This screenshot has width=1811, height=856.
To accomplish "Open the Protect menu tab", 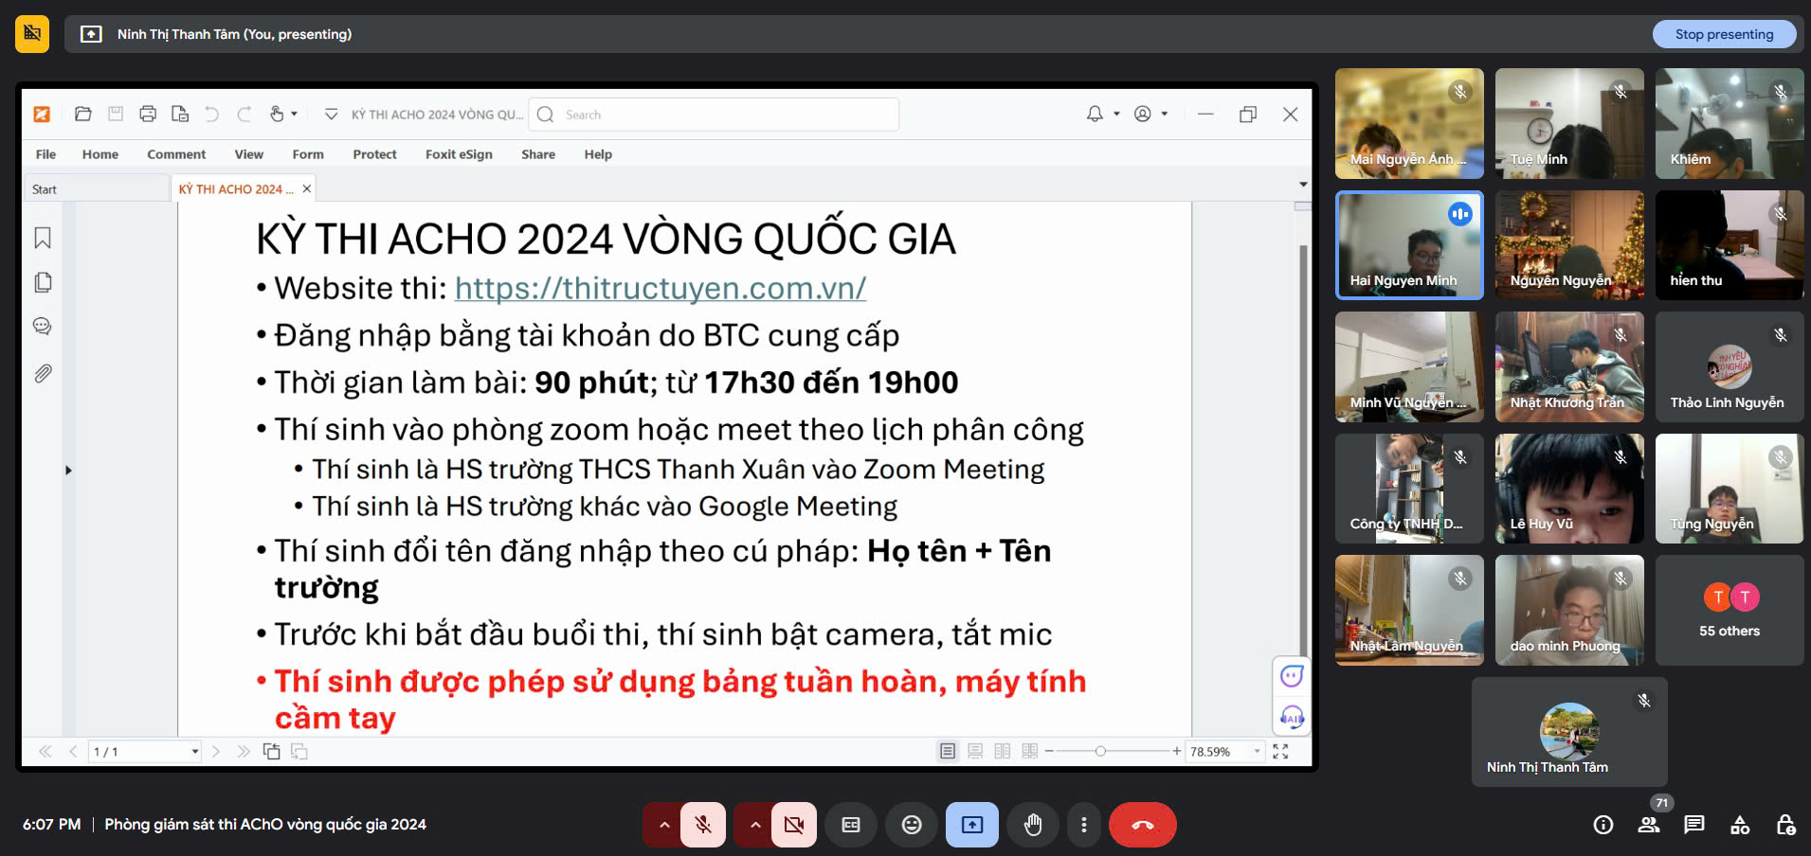I will point(374,154).
